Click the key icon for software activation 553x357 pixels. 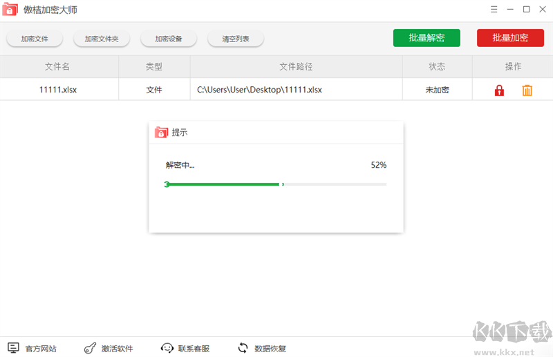click(90, 348)
